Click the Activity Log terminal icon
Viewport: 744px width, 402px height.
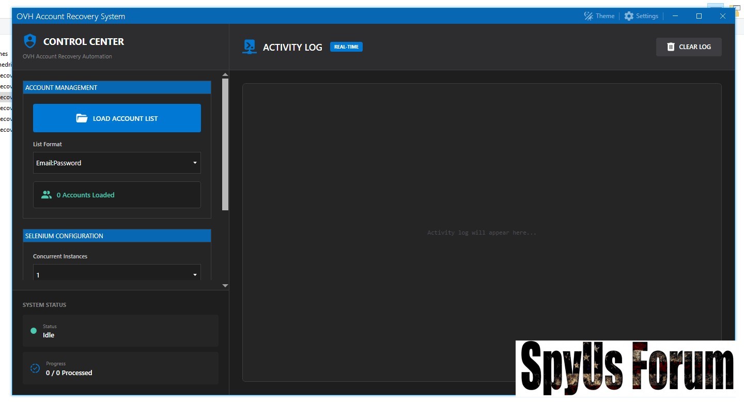[x=250, y=47]
